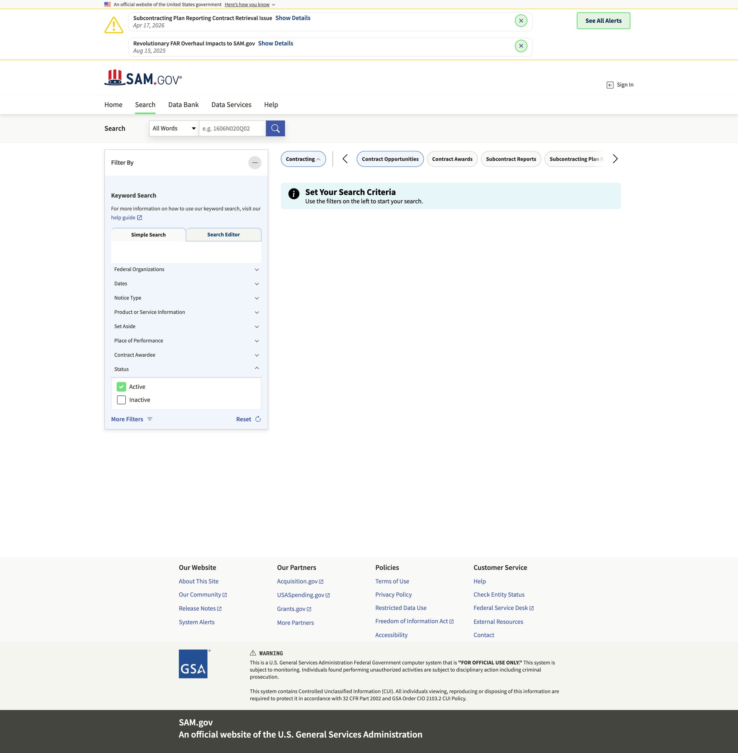Image resolution: width=738 pixels, height=753 pixels.
Task: Uncheck the Active status checkbox
Action: coord(121,387)
